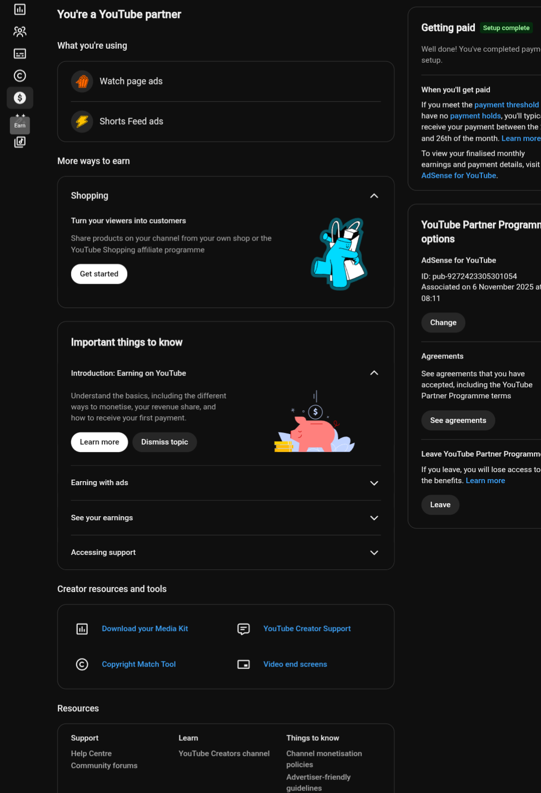The width and height of the screenshot is (541, 793).
Task: Open the Community forums resource
Action: pyautogui.click(x=104, y=766)
